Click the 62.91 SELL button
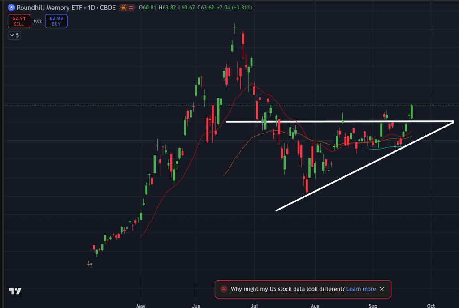The image size is (459, 308). [19, 21]
